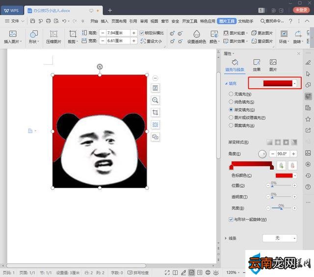Click the Print Preview icon
314x277 pixels.
click(x=56, y=21)
